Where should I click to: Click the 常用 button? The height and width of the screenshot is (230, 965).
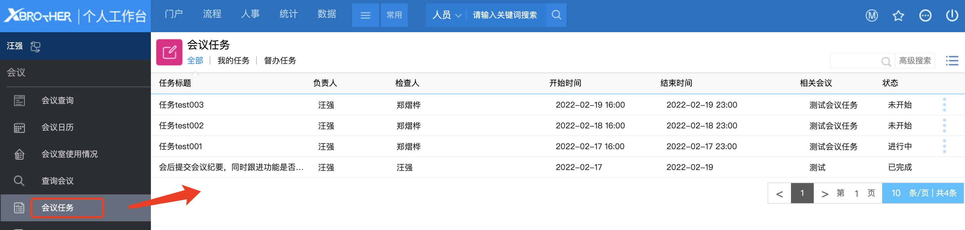(x=394, y=15)
